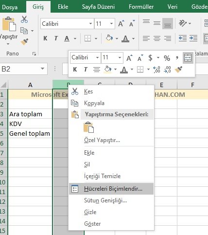
Task: Open the ribbon font size 11 dropdown
Action: (x=111, y=24)
